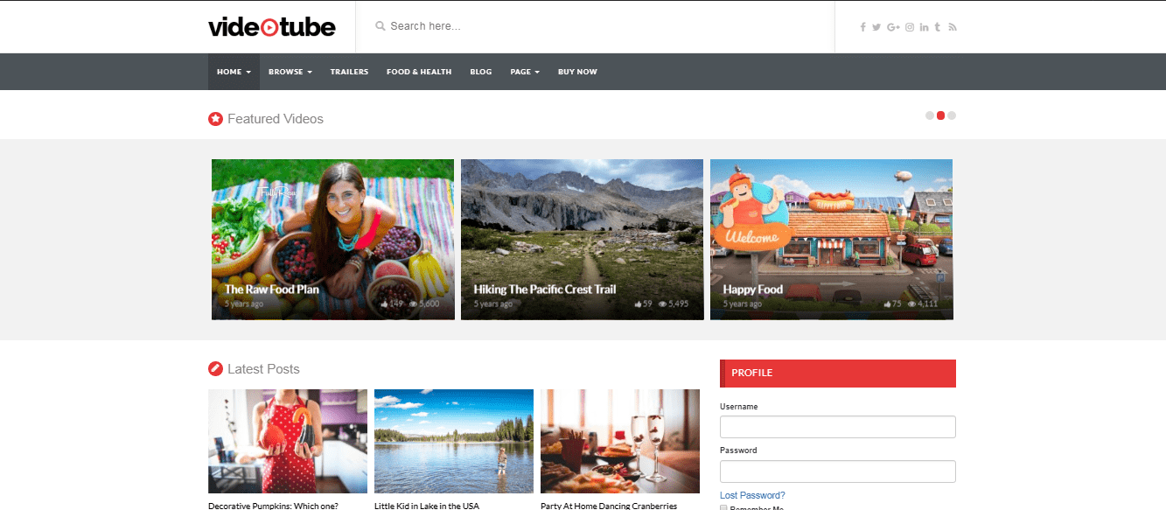This screenshot has width=1166, height=510.
Task: Open the PAGE dropdown menu
Action: coord(525,71)
